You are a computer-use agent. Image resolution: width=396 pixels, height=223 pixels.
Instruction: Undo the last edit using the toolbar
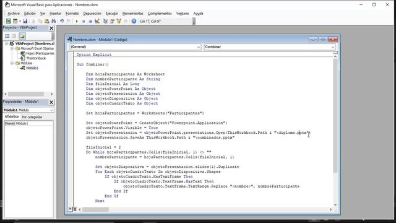point(62,21)
